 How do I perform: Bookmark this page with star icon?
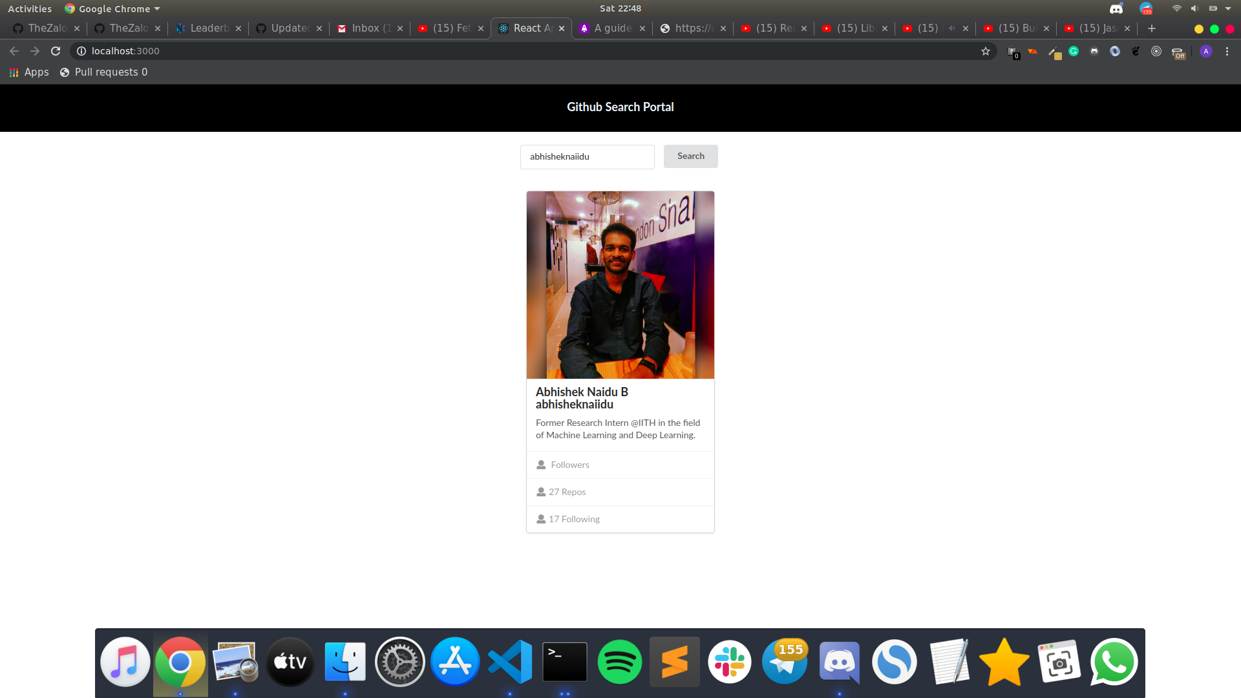tap(985, 51)
